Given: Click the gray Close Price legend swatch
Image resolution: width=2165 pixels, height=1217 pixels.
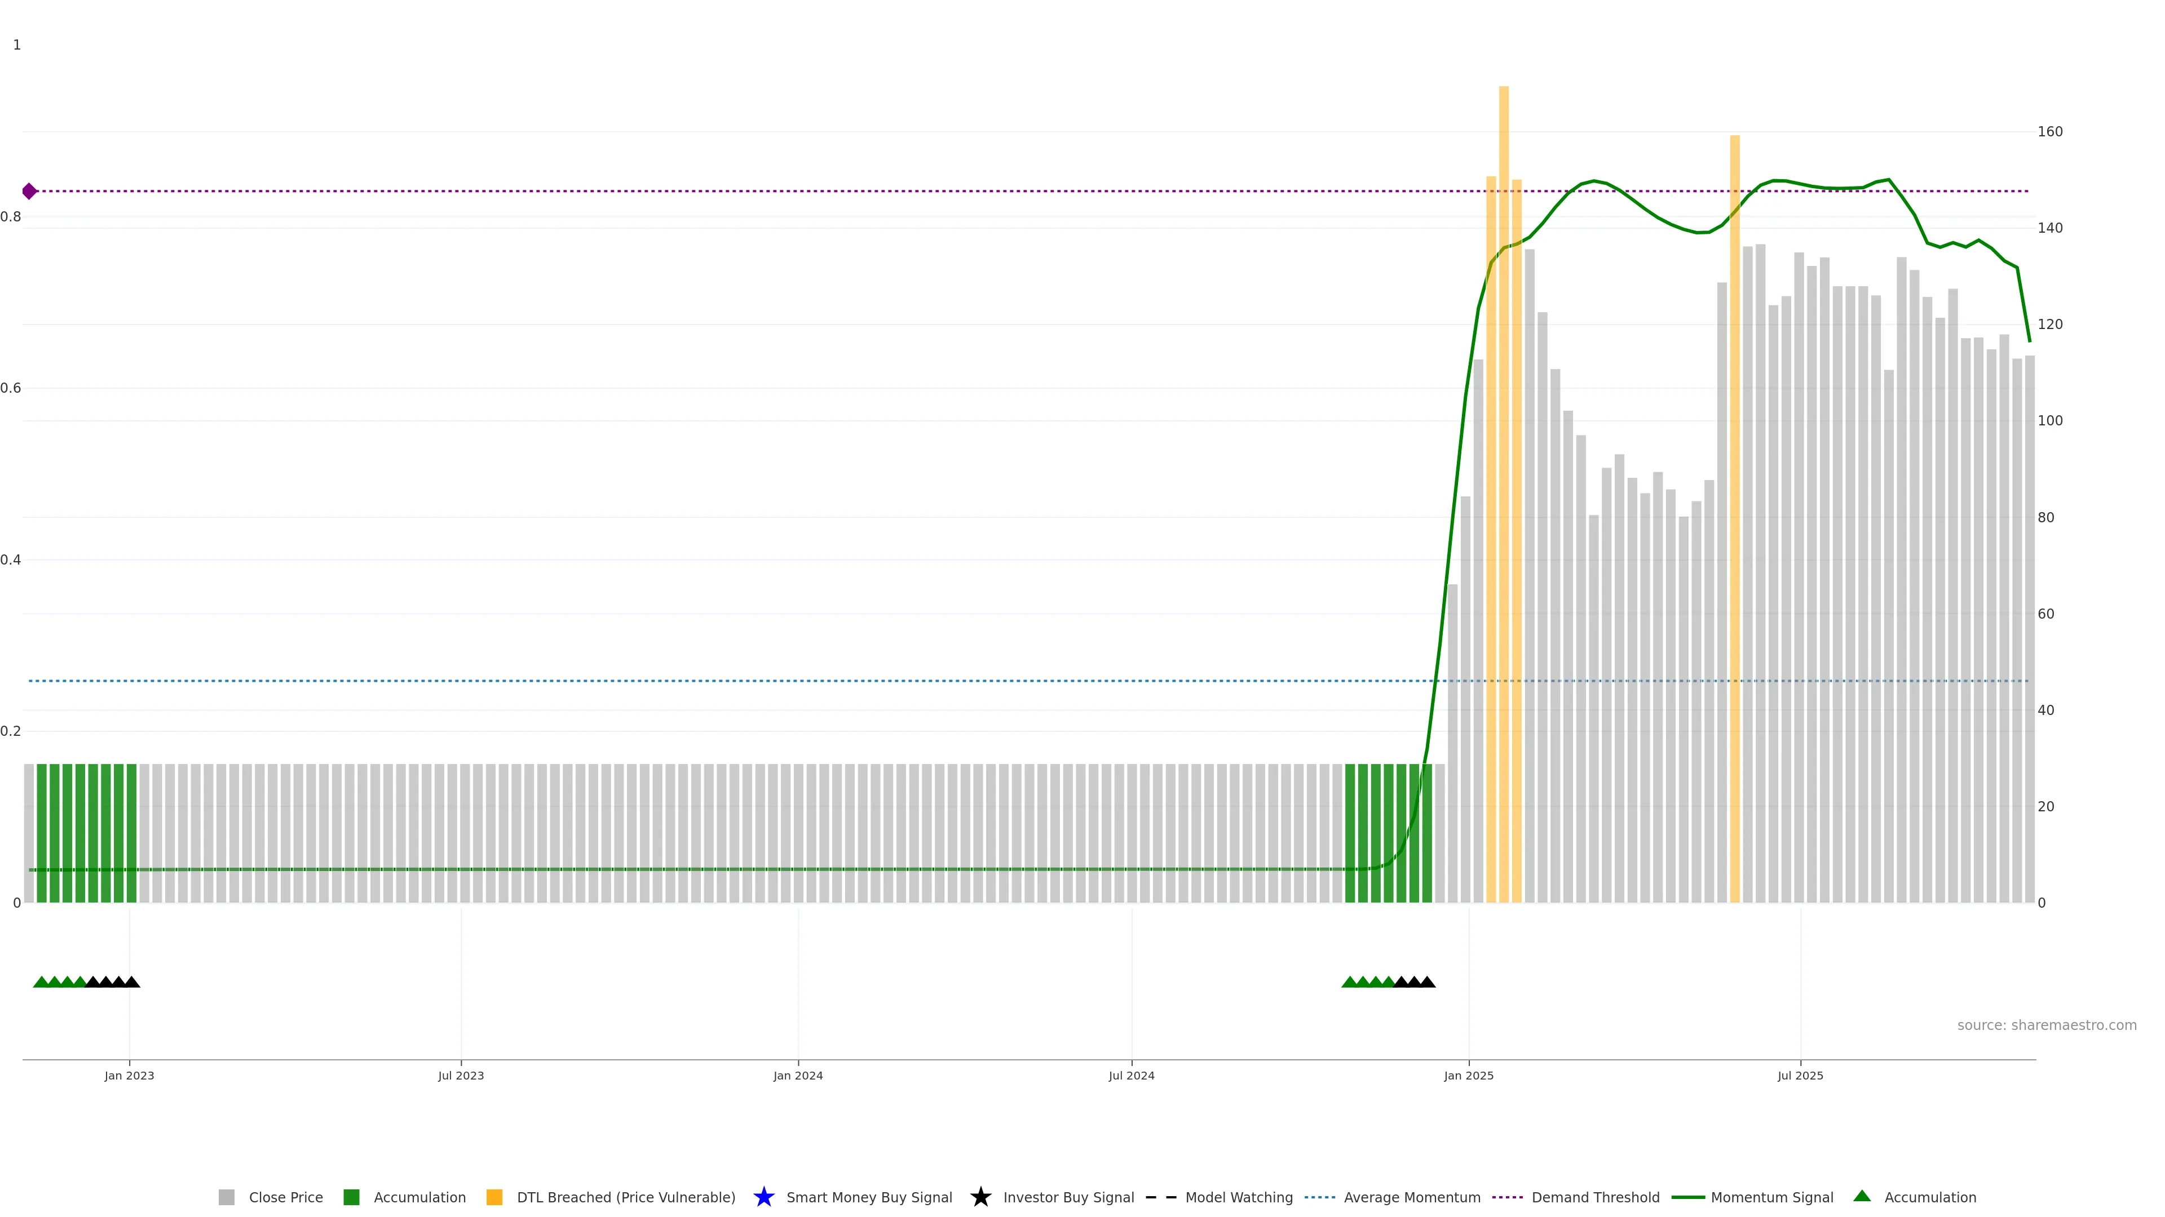Looking at the screenshot, I should [226, 1197].
